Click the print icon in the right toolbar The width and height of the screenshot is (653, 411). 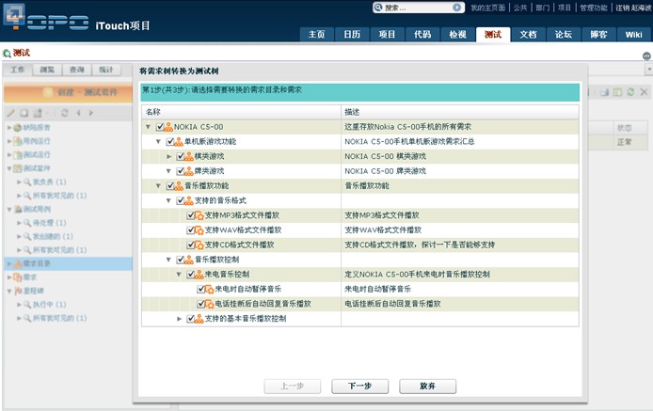tap(604, 92)
